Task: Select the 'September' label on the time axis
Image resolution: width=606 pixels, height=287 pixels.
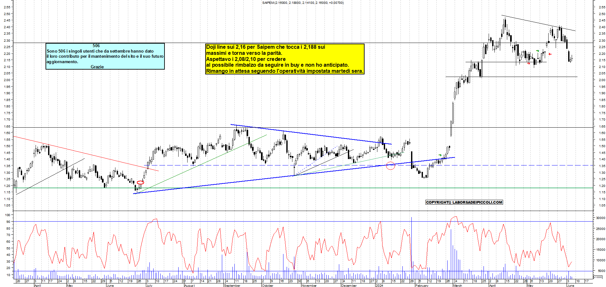Action: pos(232,285)
